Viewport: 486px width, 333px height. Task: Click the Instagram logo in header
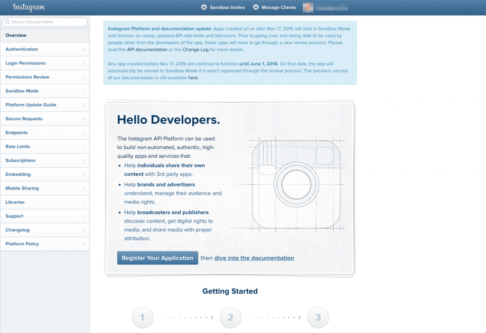28,8
